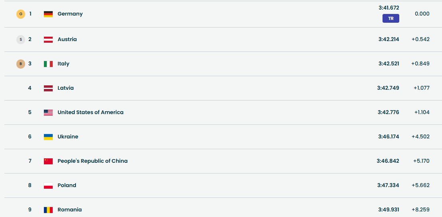Screen dimensions: 442x217
Task: Select the Ukraine country name
Action: [x=68, y=137]
